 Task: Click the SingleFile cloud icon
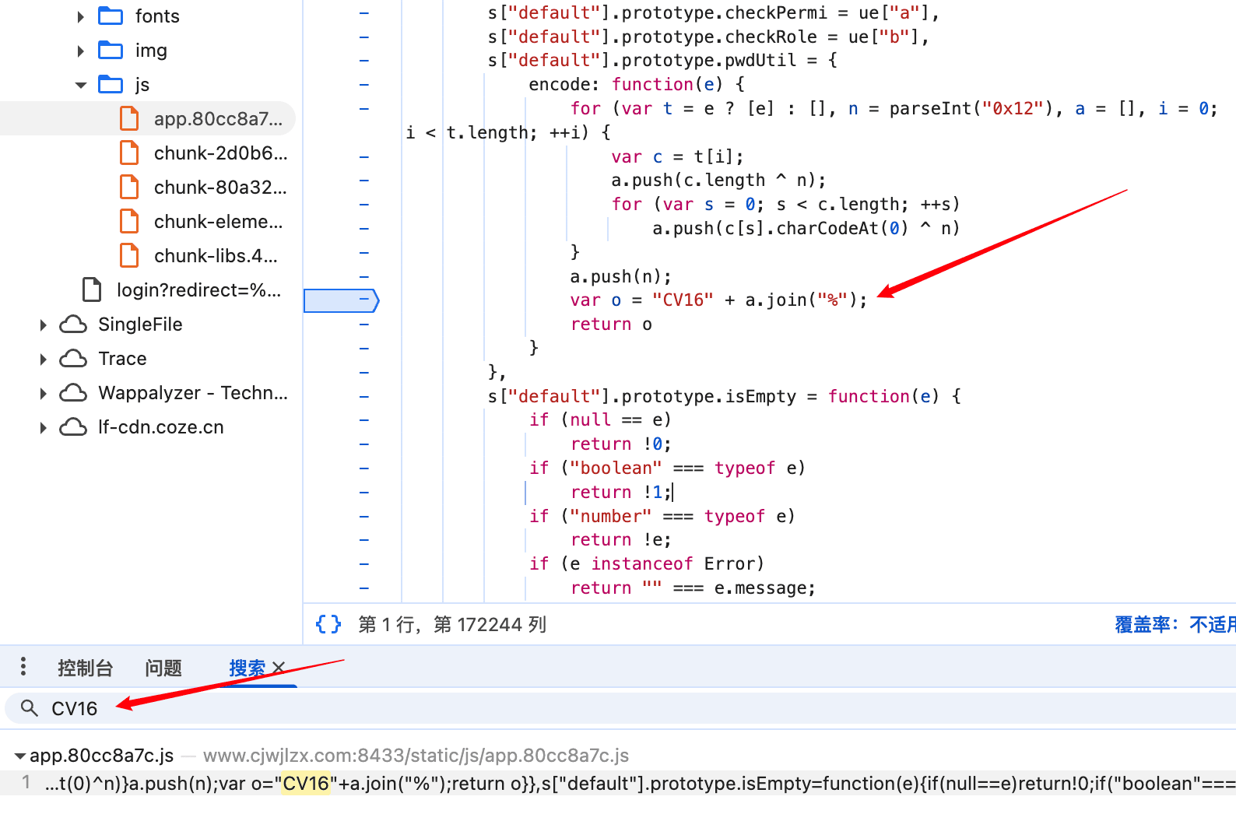pyautogui.click(x=73, y=325)
